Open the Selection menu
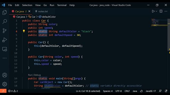 pos(27,5)
